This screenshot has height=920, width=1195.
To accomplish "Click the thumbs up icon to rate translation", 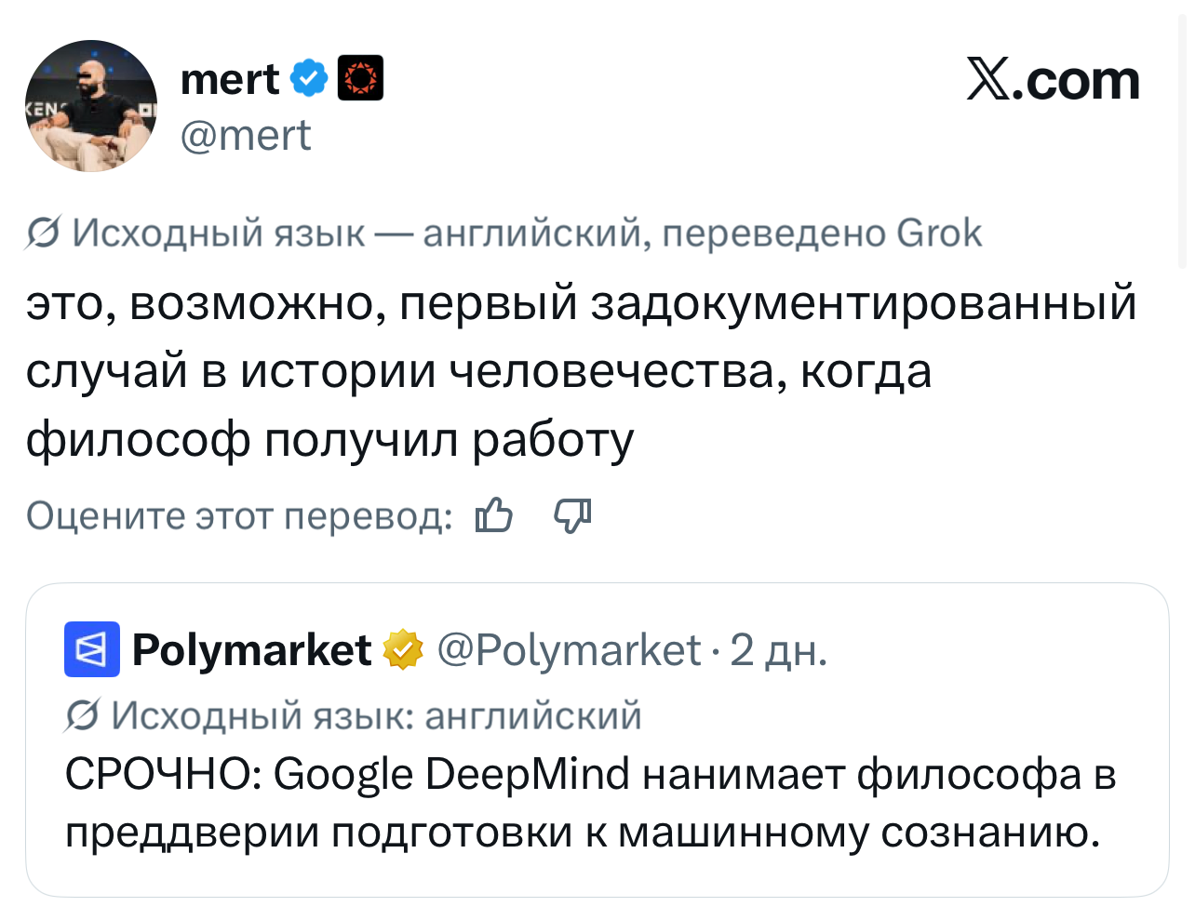I will 493,514.
